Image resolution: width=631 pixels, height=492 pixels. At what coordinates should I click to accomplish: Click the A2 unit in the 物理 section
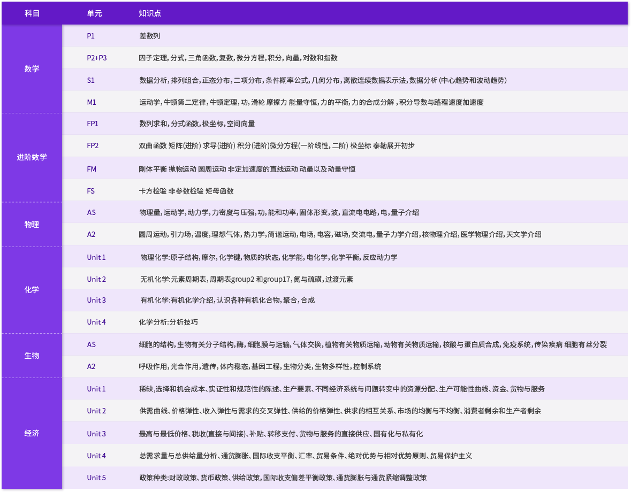(x=92, y=234)
